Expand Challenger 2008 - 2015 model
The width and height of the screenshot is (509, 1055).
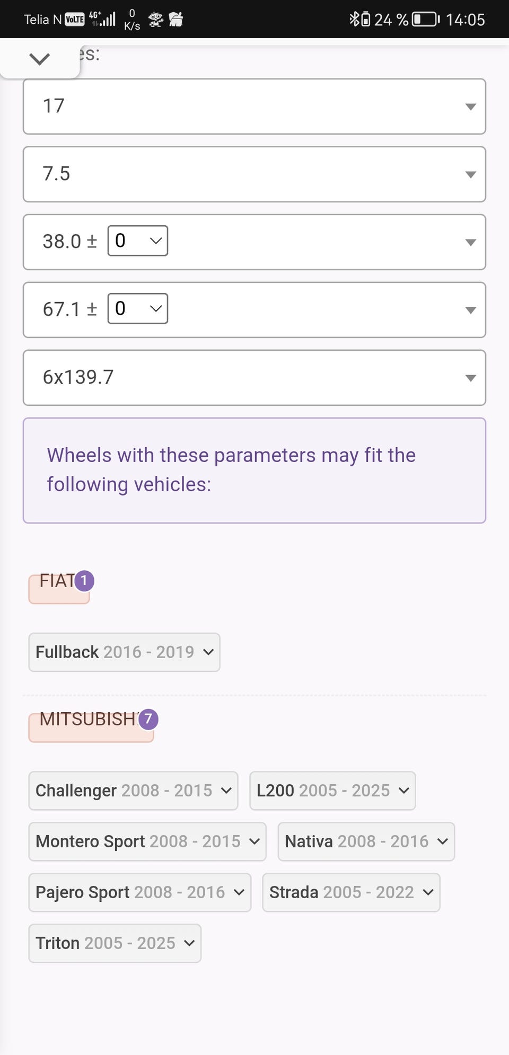(x=133, y=791)
